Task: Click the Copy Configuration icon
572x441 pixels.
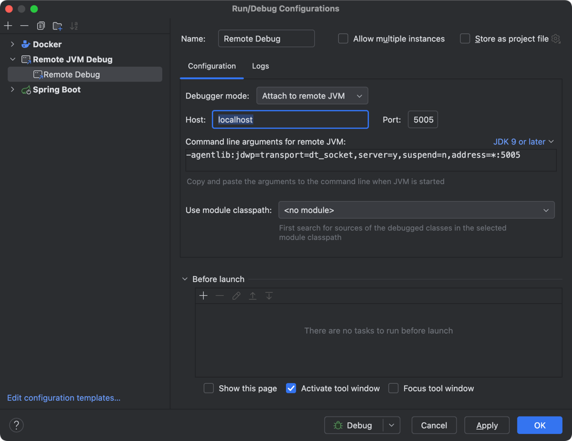Action: 41,26
